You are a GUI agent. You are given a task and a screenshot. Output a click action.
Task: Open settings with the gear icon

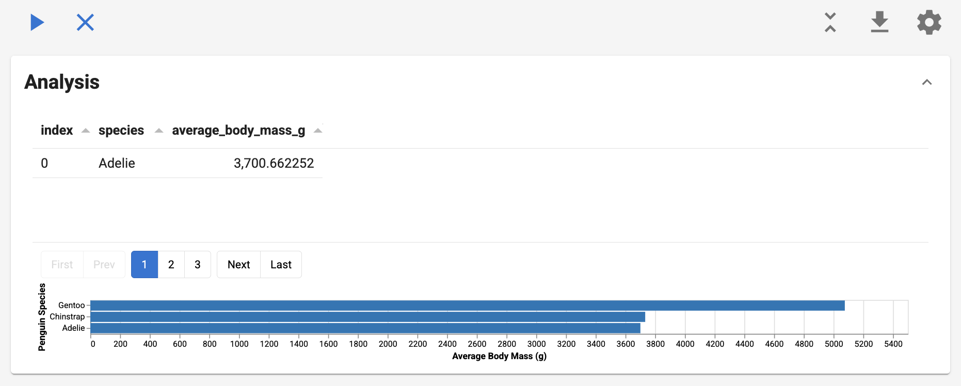point(929,23)
